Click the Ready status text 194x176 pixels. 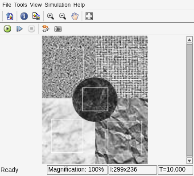[9, 170]
